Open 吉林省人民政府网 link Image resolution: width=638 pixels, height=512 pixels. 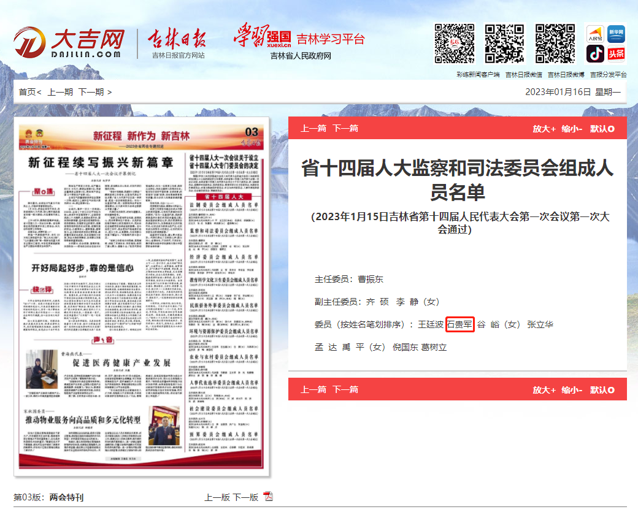(x=301, y=56)
